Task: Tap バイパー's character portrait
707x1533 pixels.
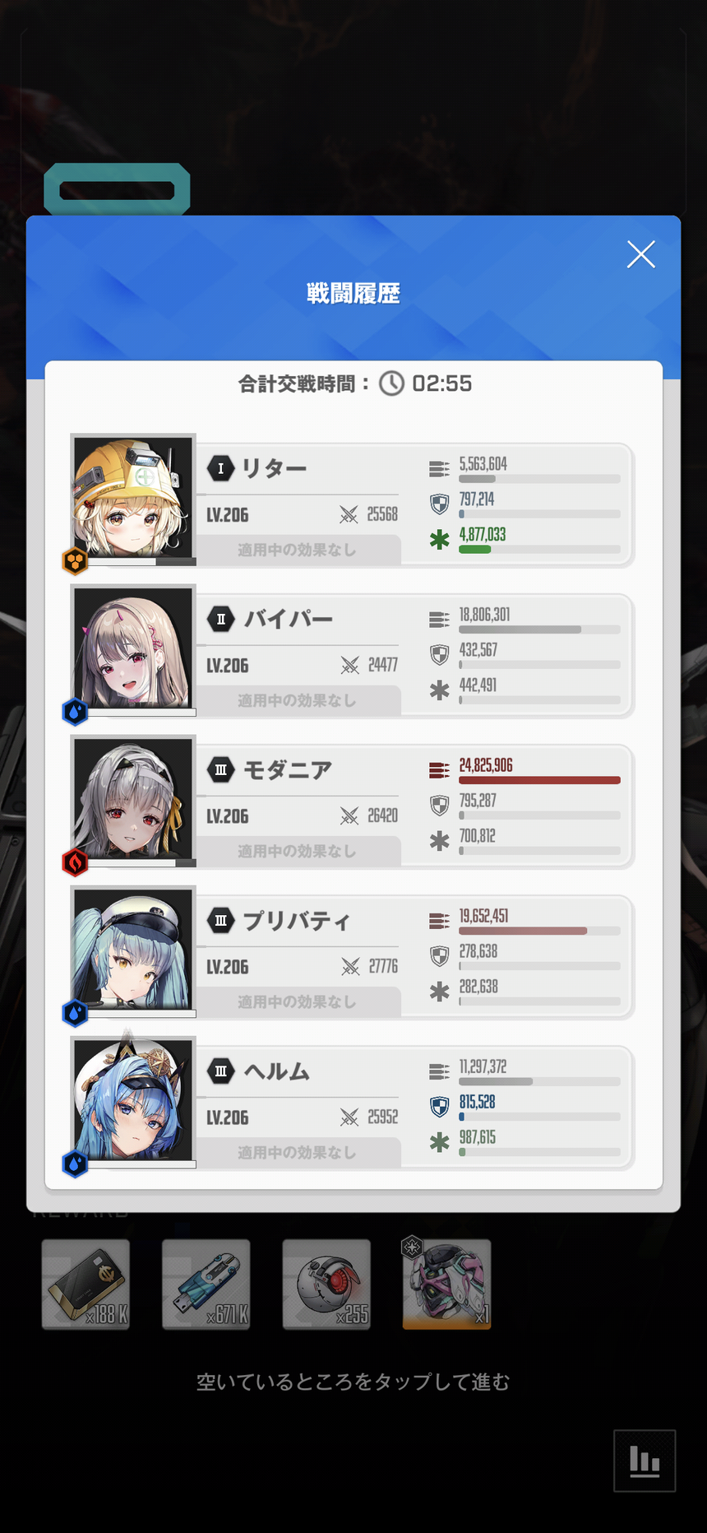Action: click(133, 648)
